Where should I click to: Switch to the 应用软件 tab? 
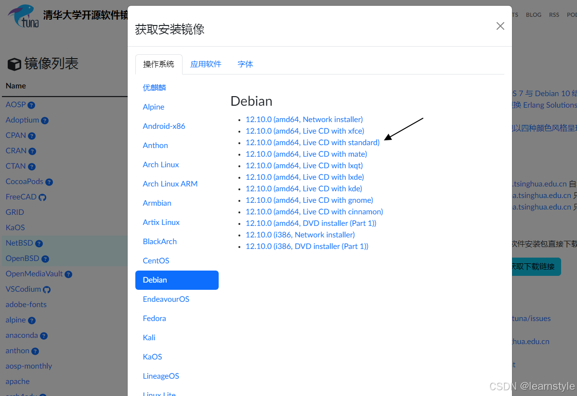tap(206, 64)
